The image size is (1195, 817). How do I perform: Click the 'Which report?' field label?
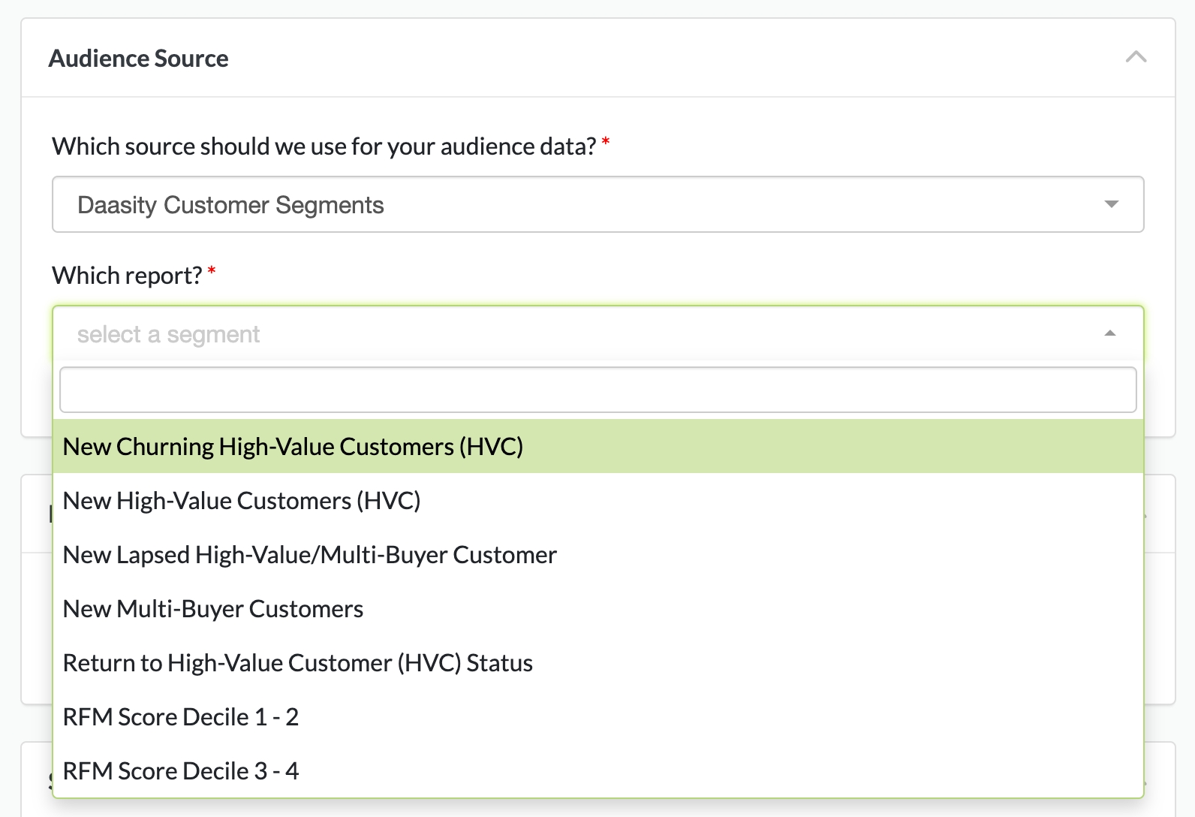coord(127,276)
